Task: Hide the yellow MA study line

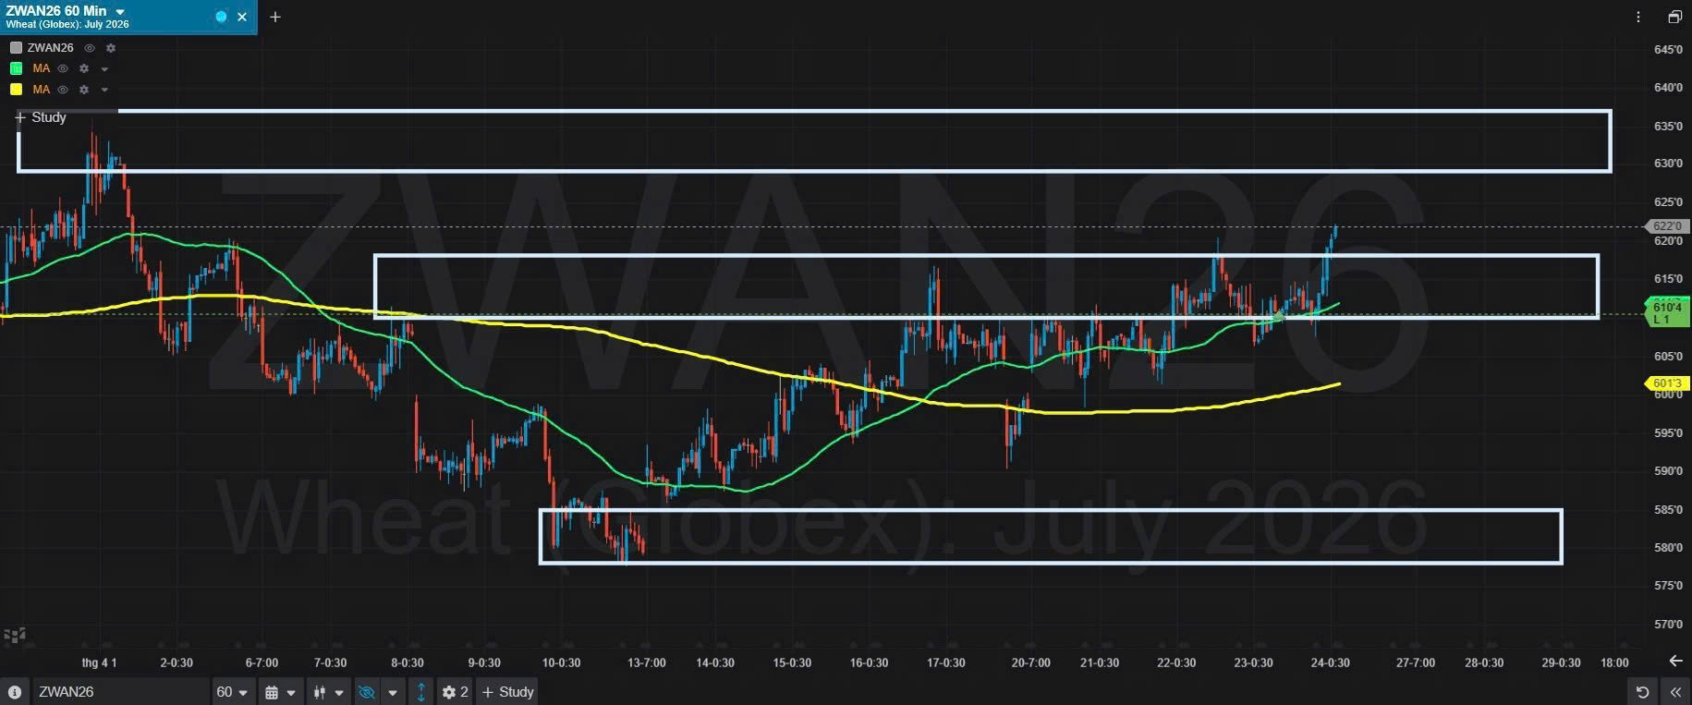Action: click(x=63, y=90)
